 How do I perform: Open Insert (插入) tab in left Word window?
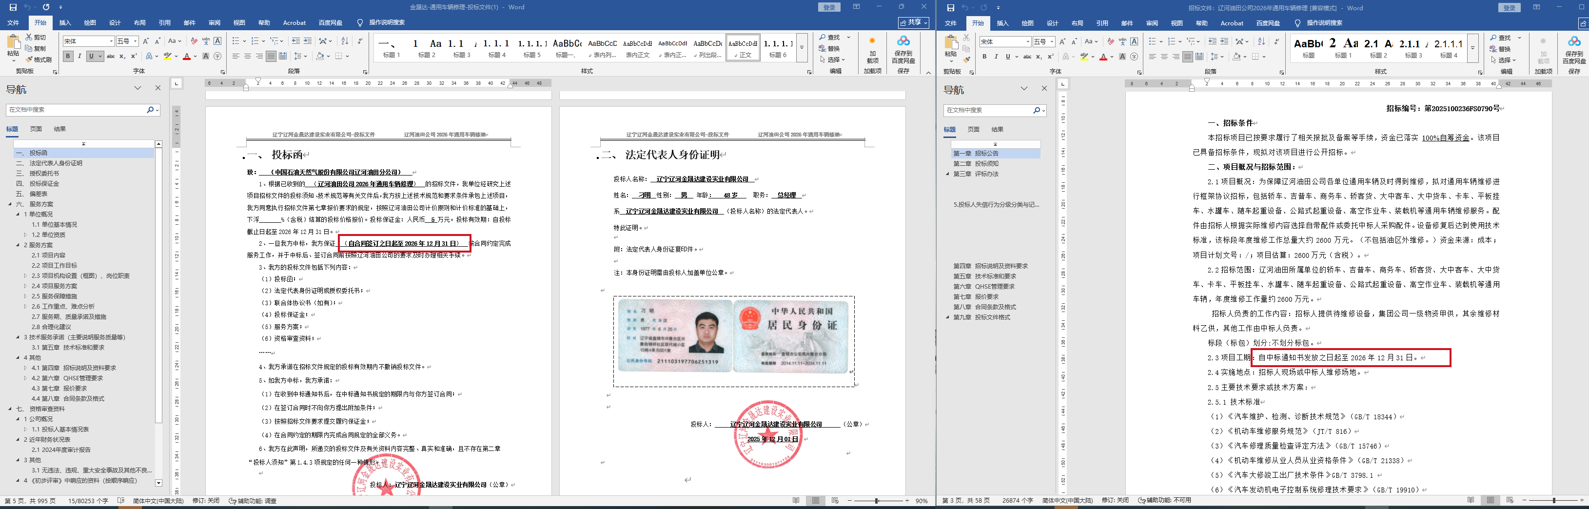tap(65, 23)
